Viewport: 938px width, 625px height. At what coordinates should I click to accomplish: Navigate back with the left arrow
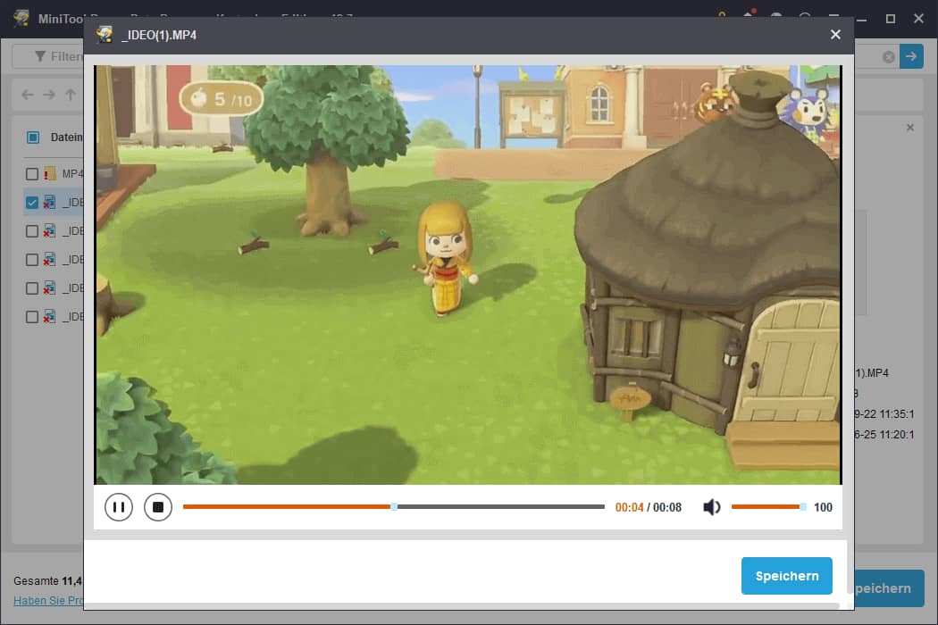pos(28,95)
